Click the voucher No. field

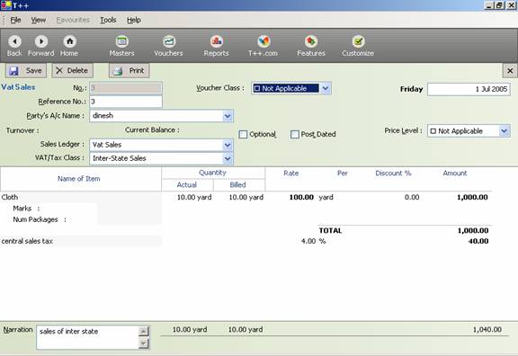pos(126,88)
